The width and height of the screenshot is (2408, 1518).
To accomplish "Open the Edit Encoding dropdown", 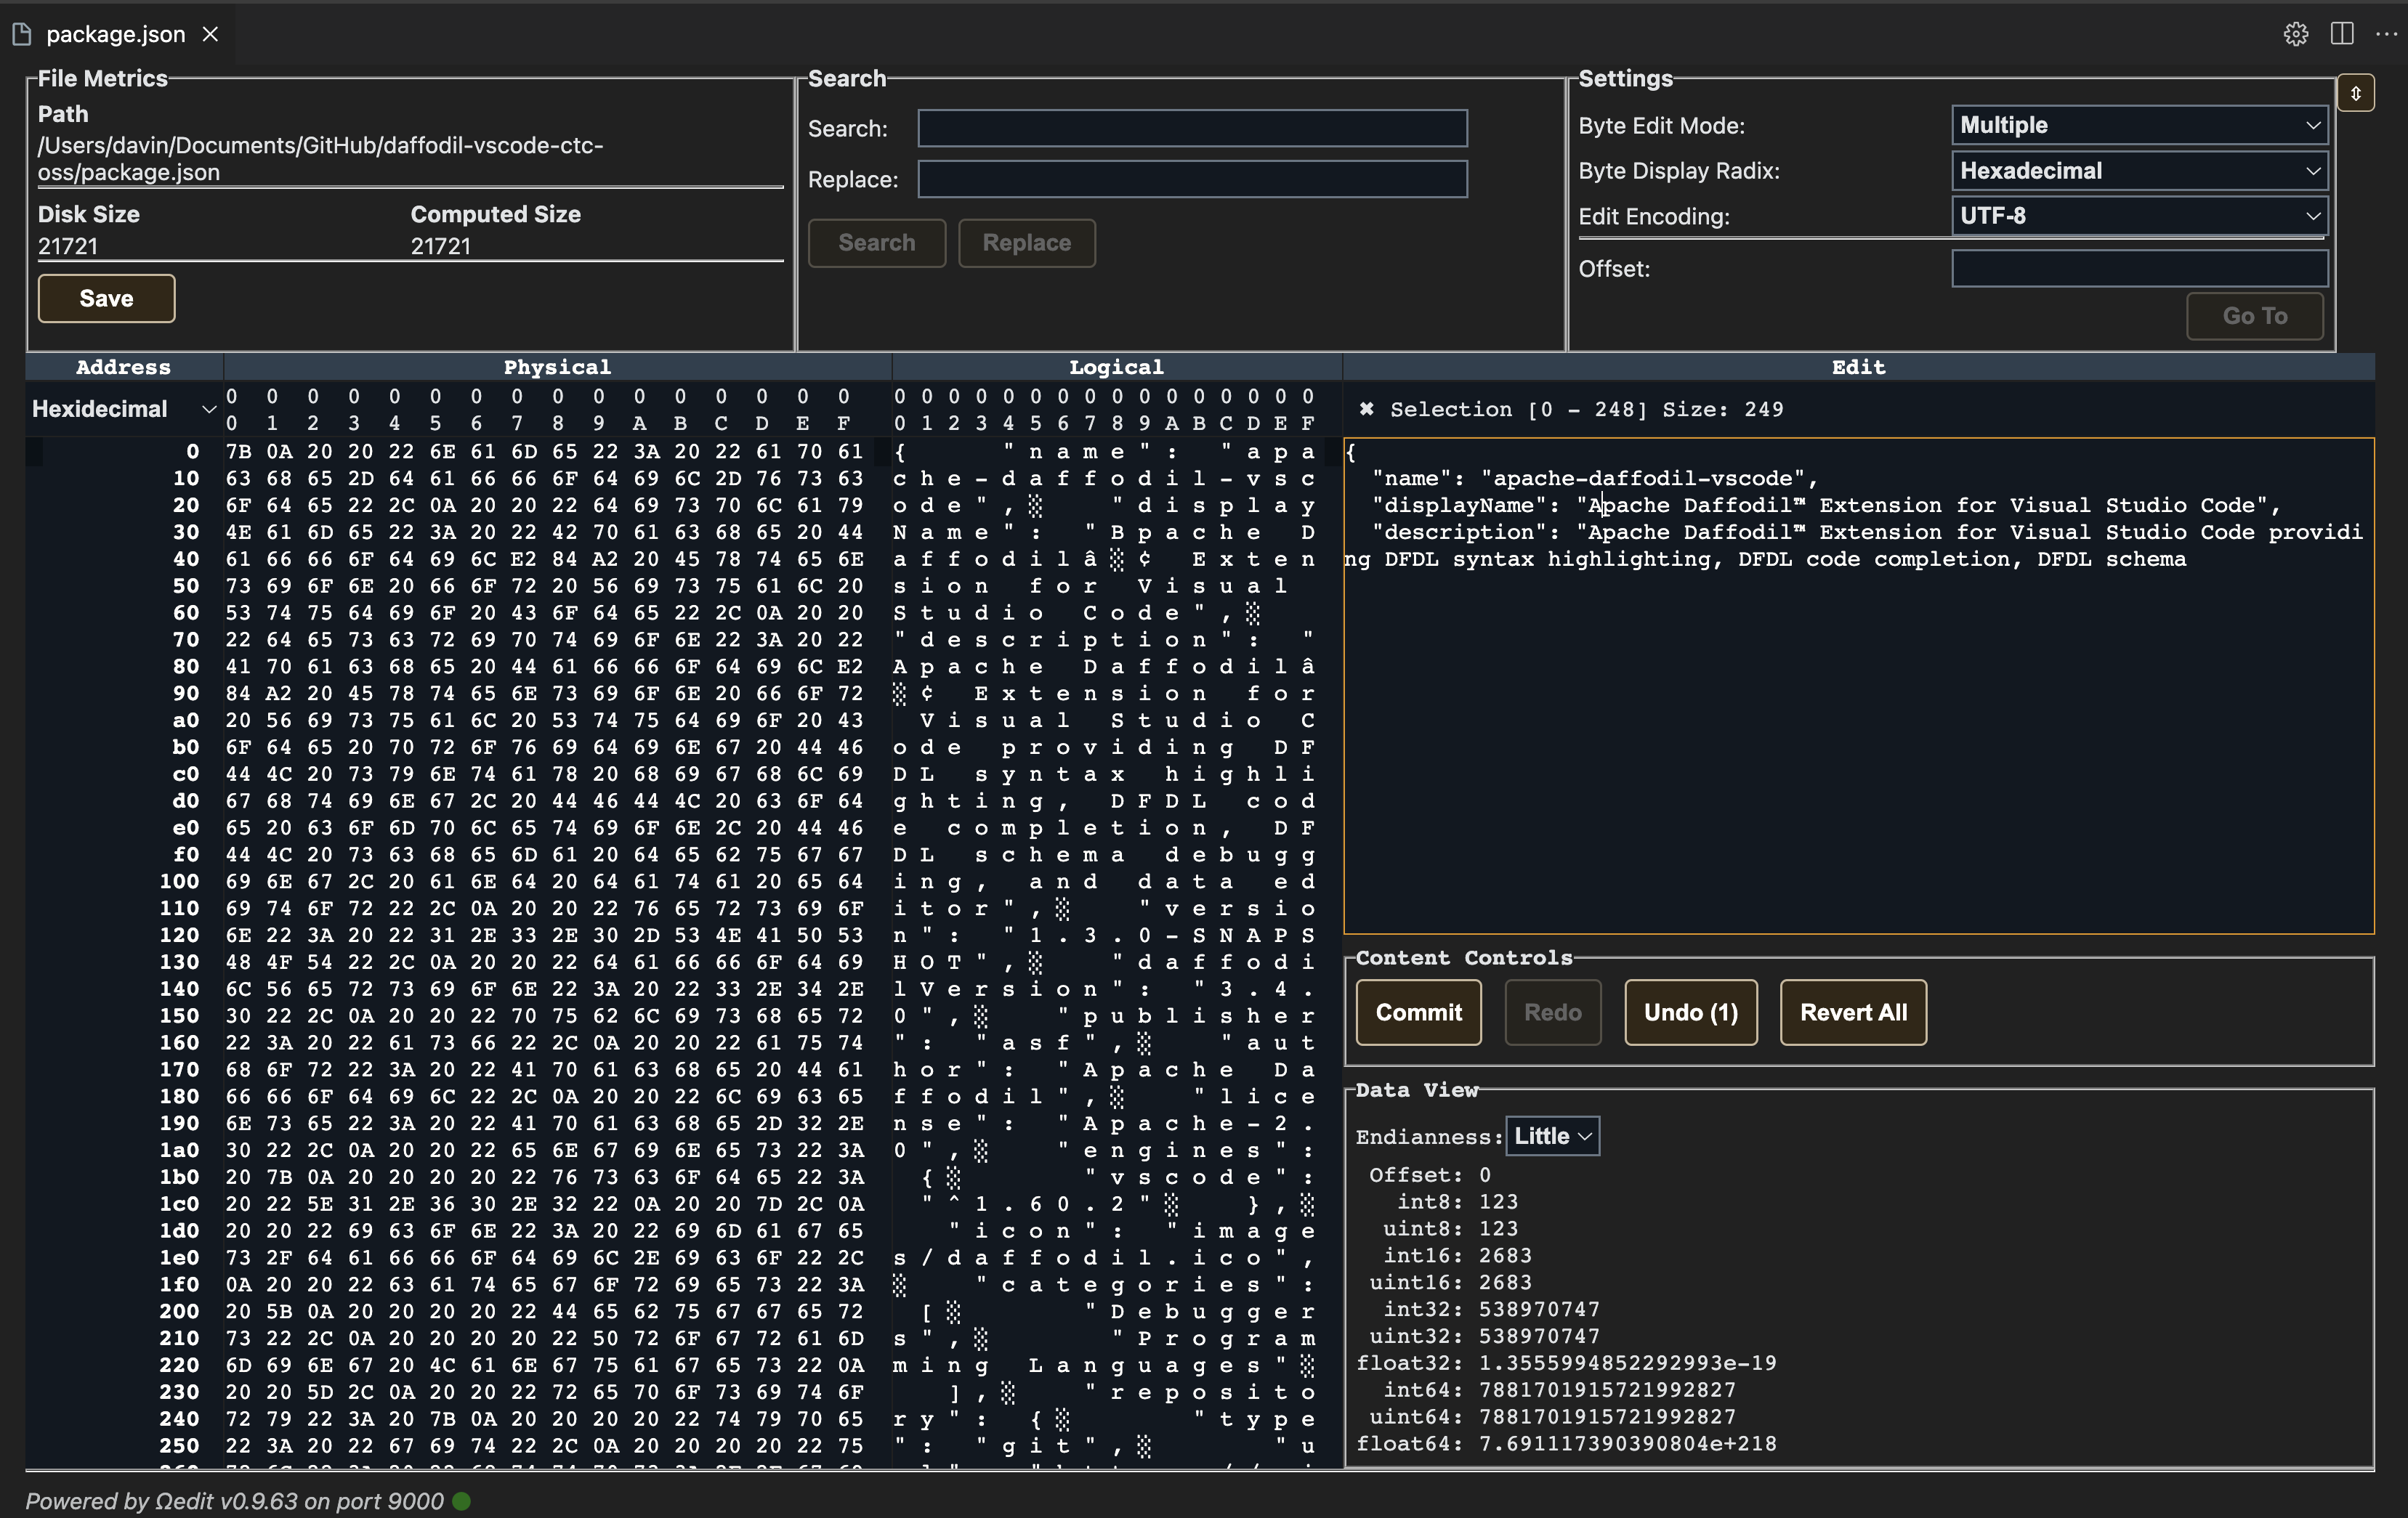I will (x=2139, y=216).
